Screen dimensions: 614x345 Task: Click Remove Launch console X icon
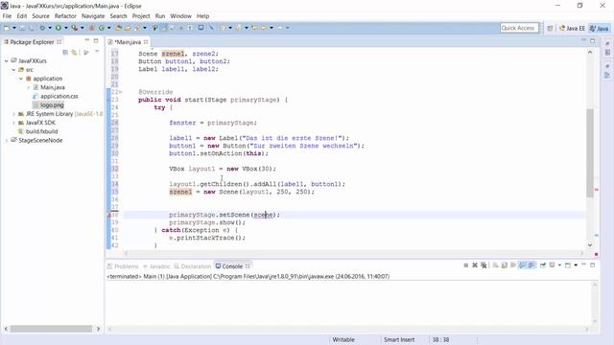[475, 265]
